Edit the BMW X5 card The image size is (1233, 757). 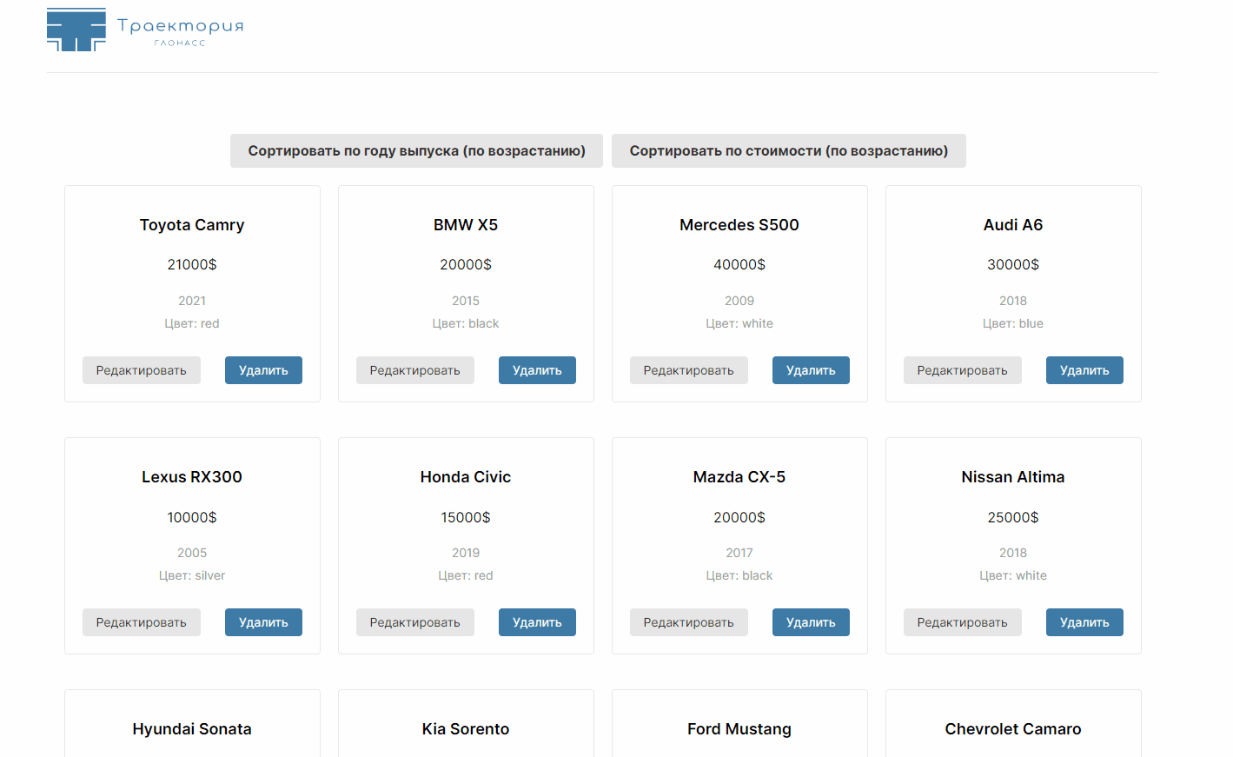pyautogui.click(x=415, y=370)
